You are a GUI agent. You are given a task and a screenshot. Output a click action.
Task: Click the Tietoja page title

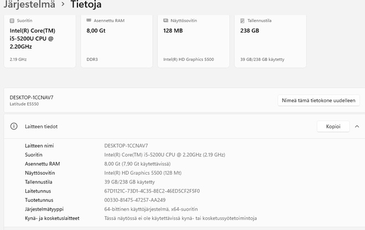coord(86,4)
